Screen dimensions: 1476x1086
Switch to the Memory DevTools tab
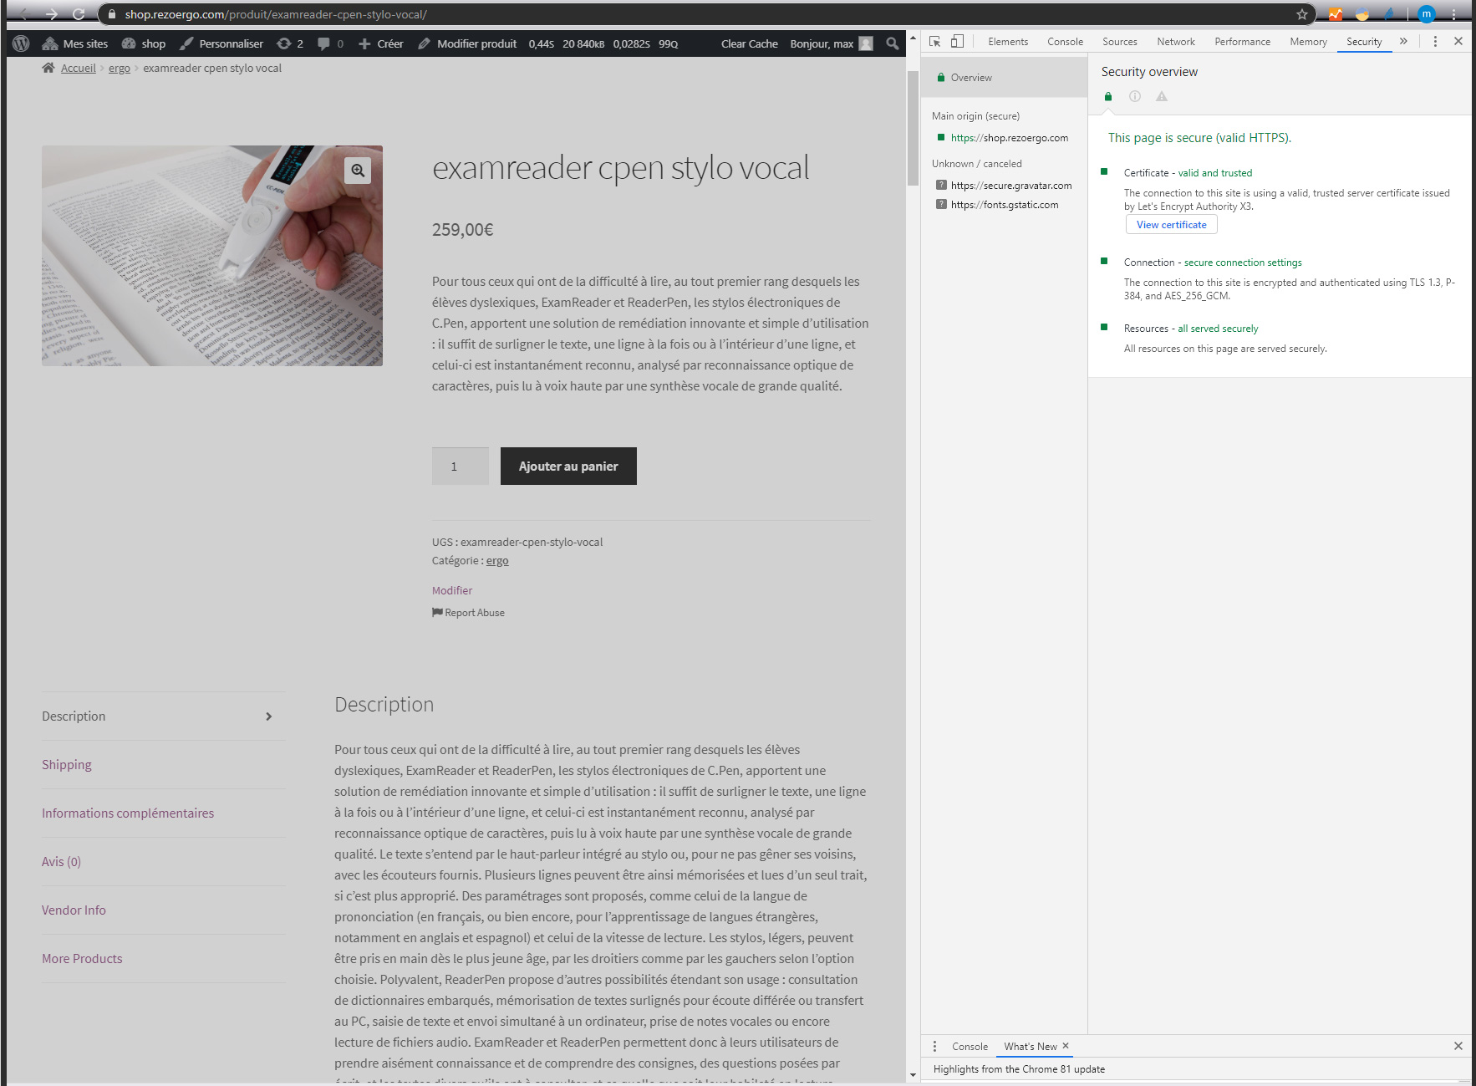tap(1308, 41)
